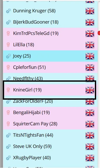
Task: Click the female icon beside KimTrdPcsTeleGd
Action: 8,33
